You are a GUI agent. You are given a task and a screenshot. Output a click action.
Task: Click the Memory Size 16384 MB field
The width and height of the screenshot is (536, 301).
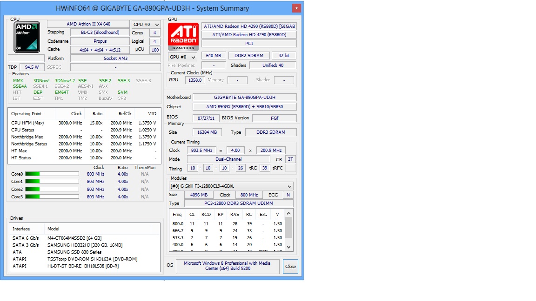207,132
